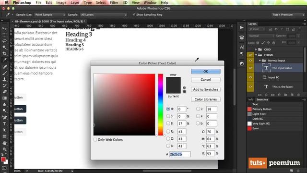Click the Very Light BG swatch
Screen dimensions: 307x173
point(249,124)
